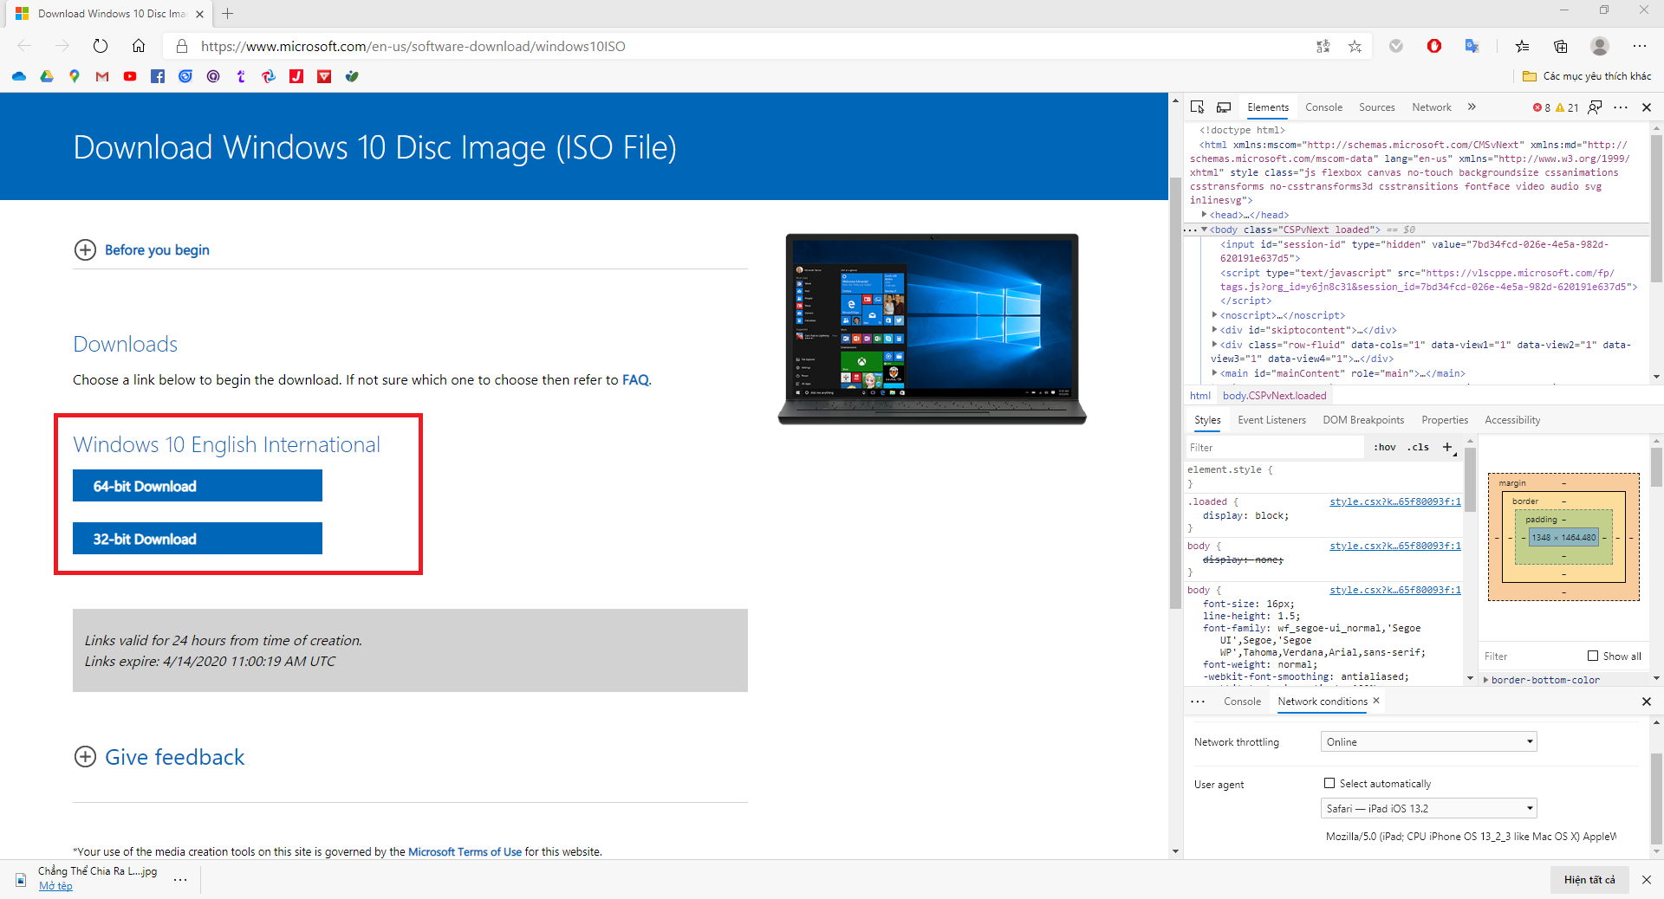Expand the border-bottom-color computed property
This screenshot has height=899, width=1664.
[x=1486, y=680]
